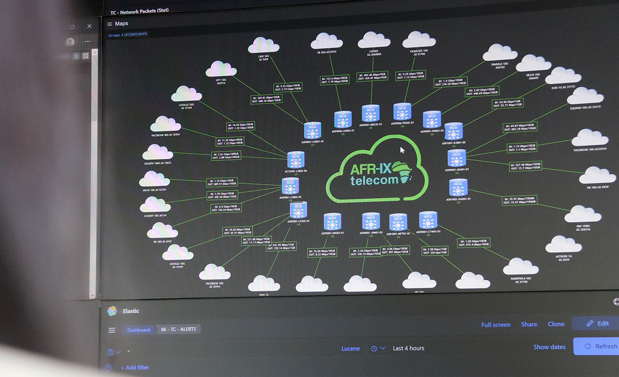619x377 pixels.
Task: Select the ASR9001-BRC02-01 router node
Action: coord(371,114)
